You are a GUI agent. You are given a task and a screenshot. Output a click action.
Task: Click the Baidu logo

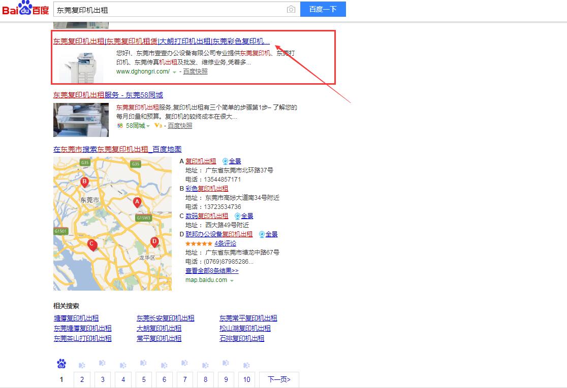point(25,9)
